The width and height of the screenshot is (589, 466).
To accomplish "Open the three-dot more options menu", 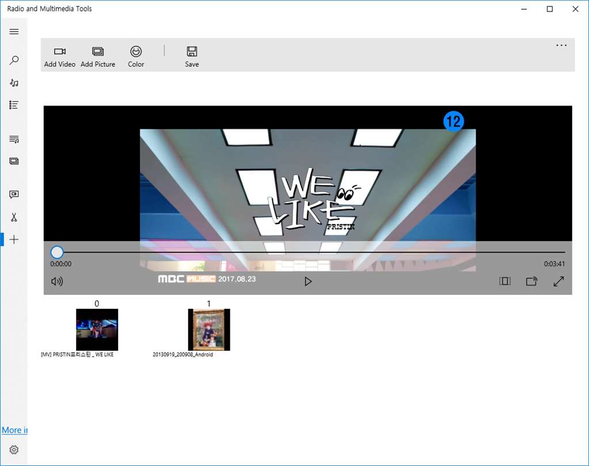I will [561, 45].
